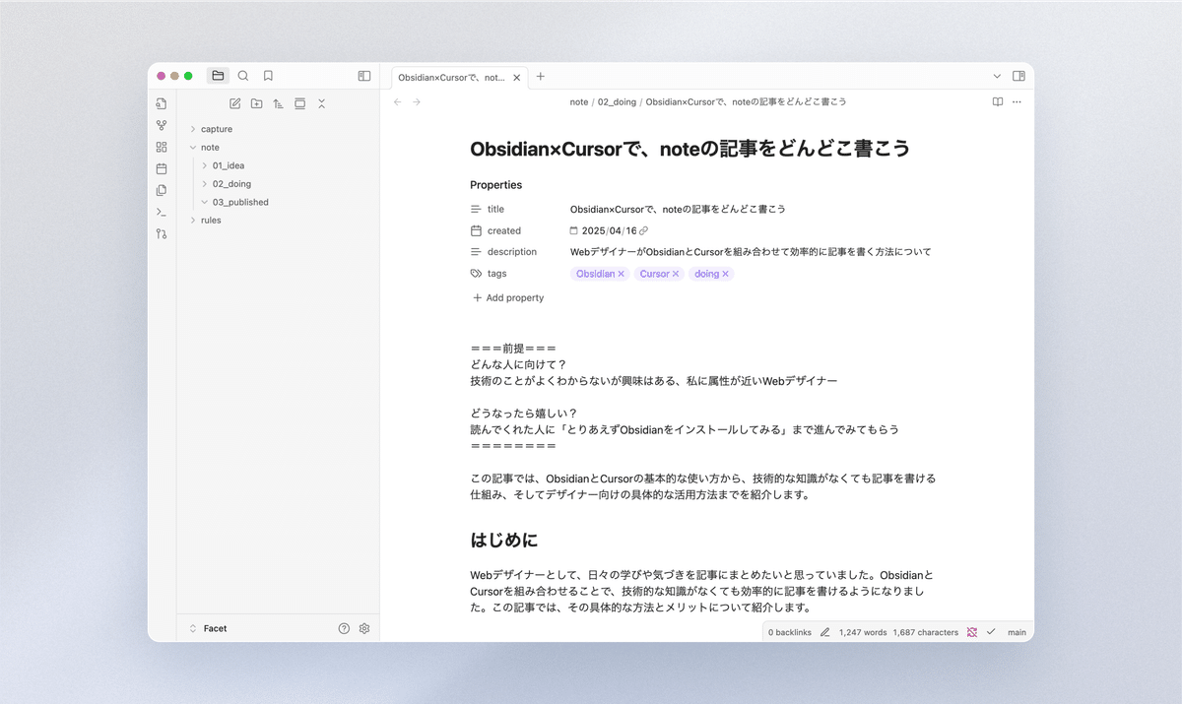Open the terminal panel icon

click(161, 212)
